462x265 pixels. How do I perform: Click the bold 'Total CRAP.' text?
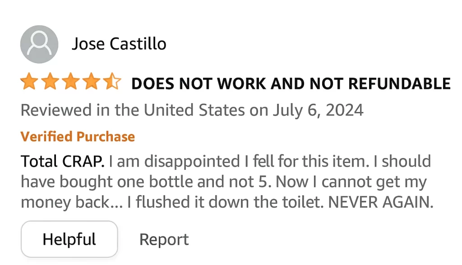tap(63, 161)
